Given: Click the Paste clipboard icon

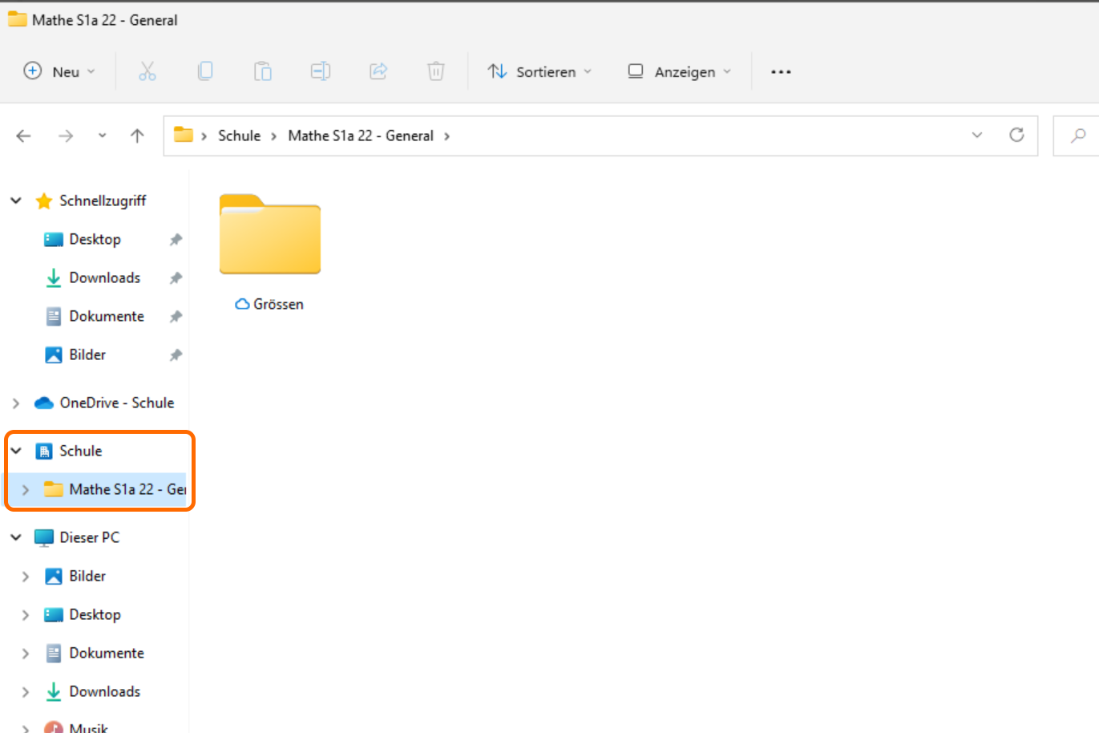Looking at the screenshot, I should (x=263, y=71).
